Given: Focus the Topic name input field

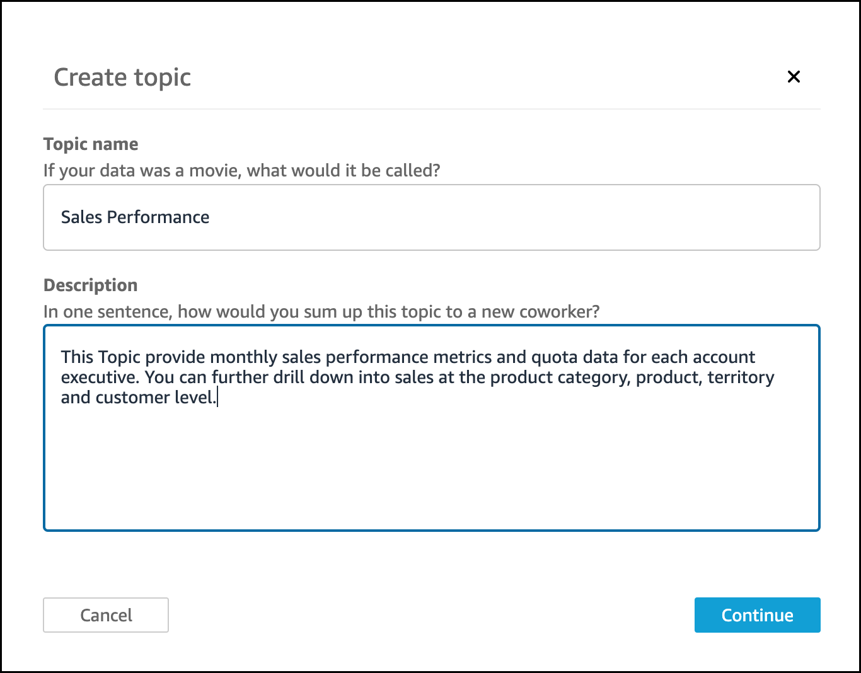Looking at the screenshot, I should tap(431, 217).
